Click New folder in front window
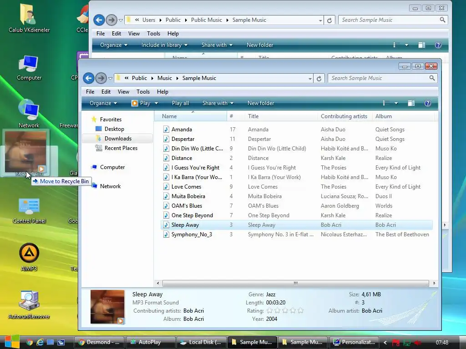 pos(261,103)
